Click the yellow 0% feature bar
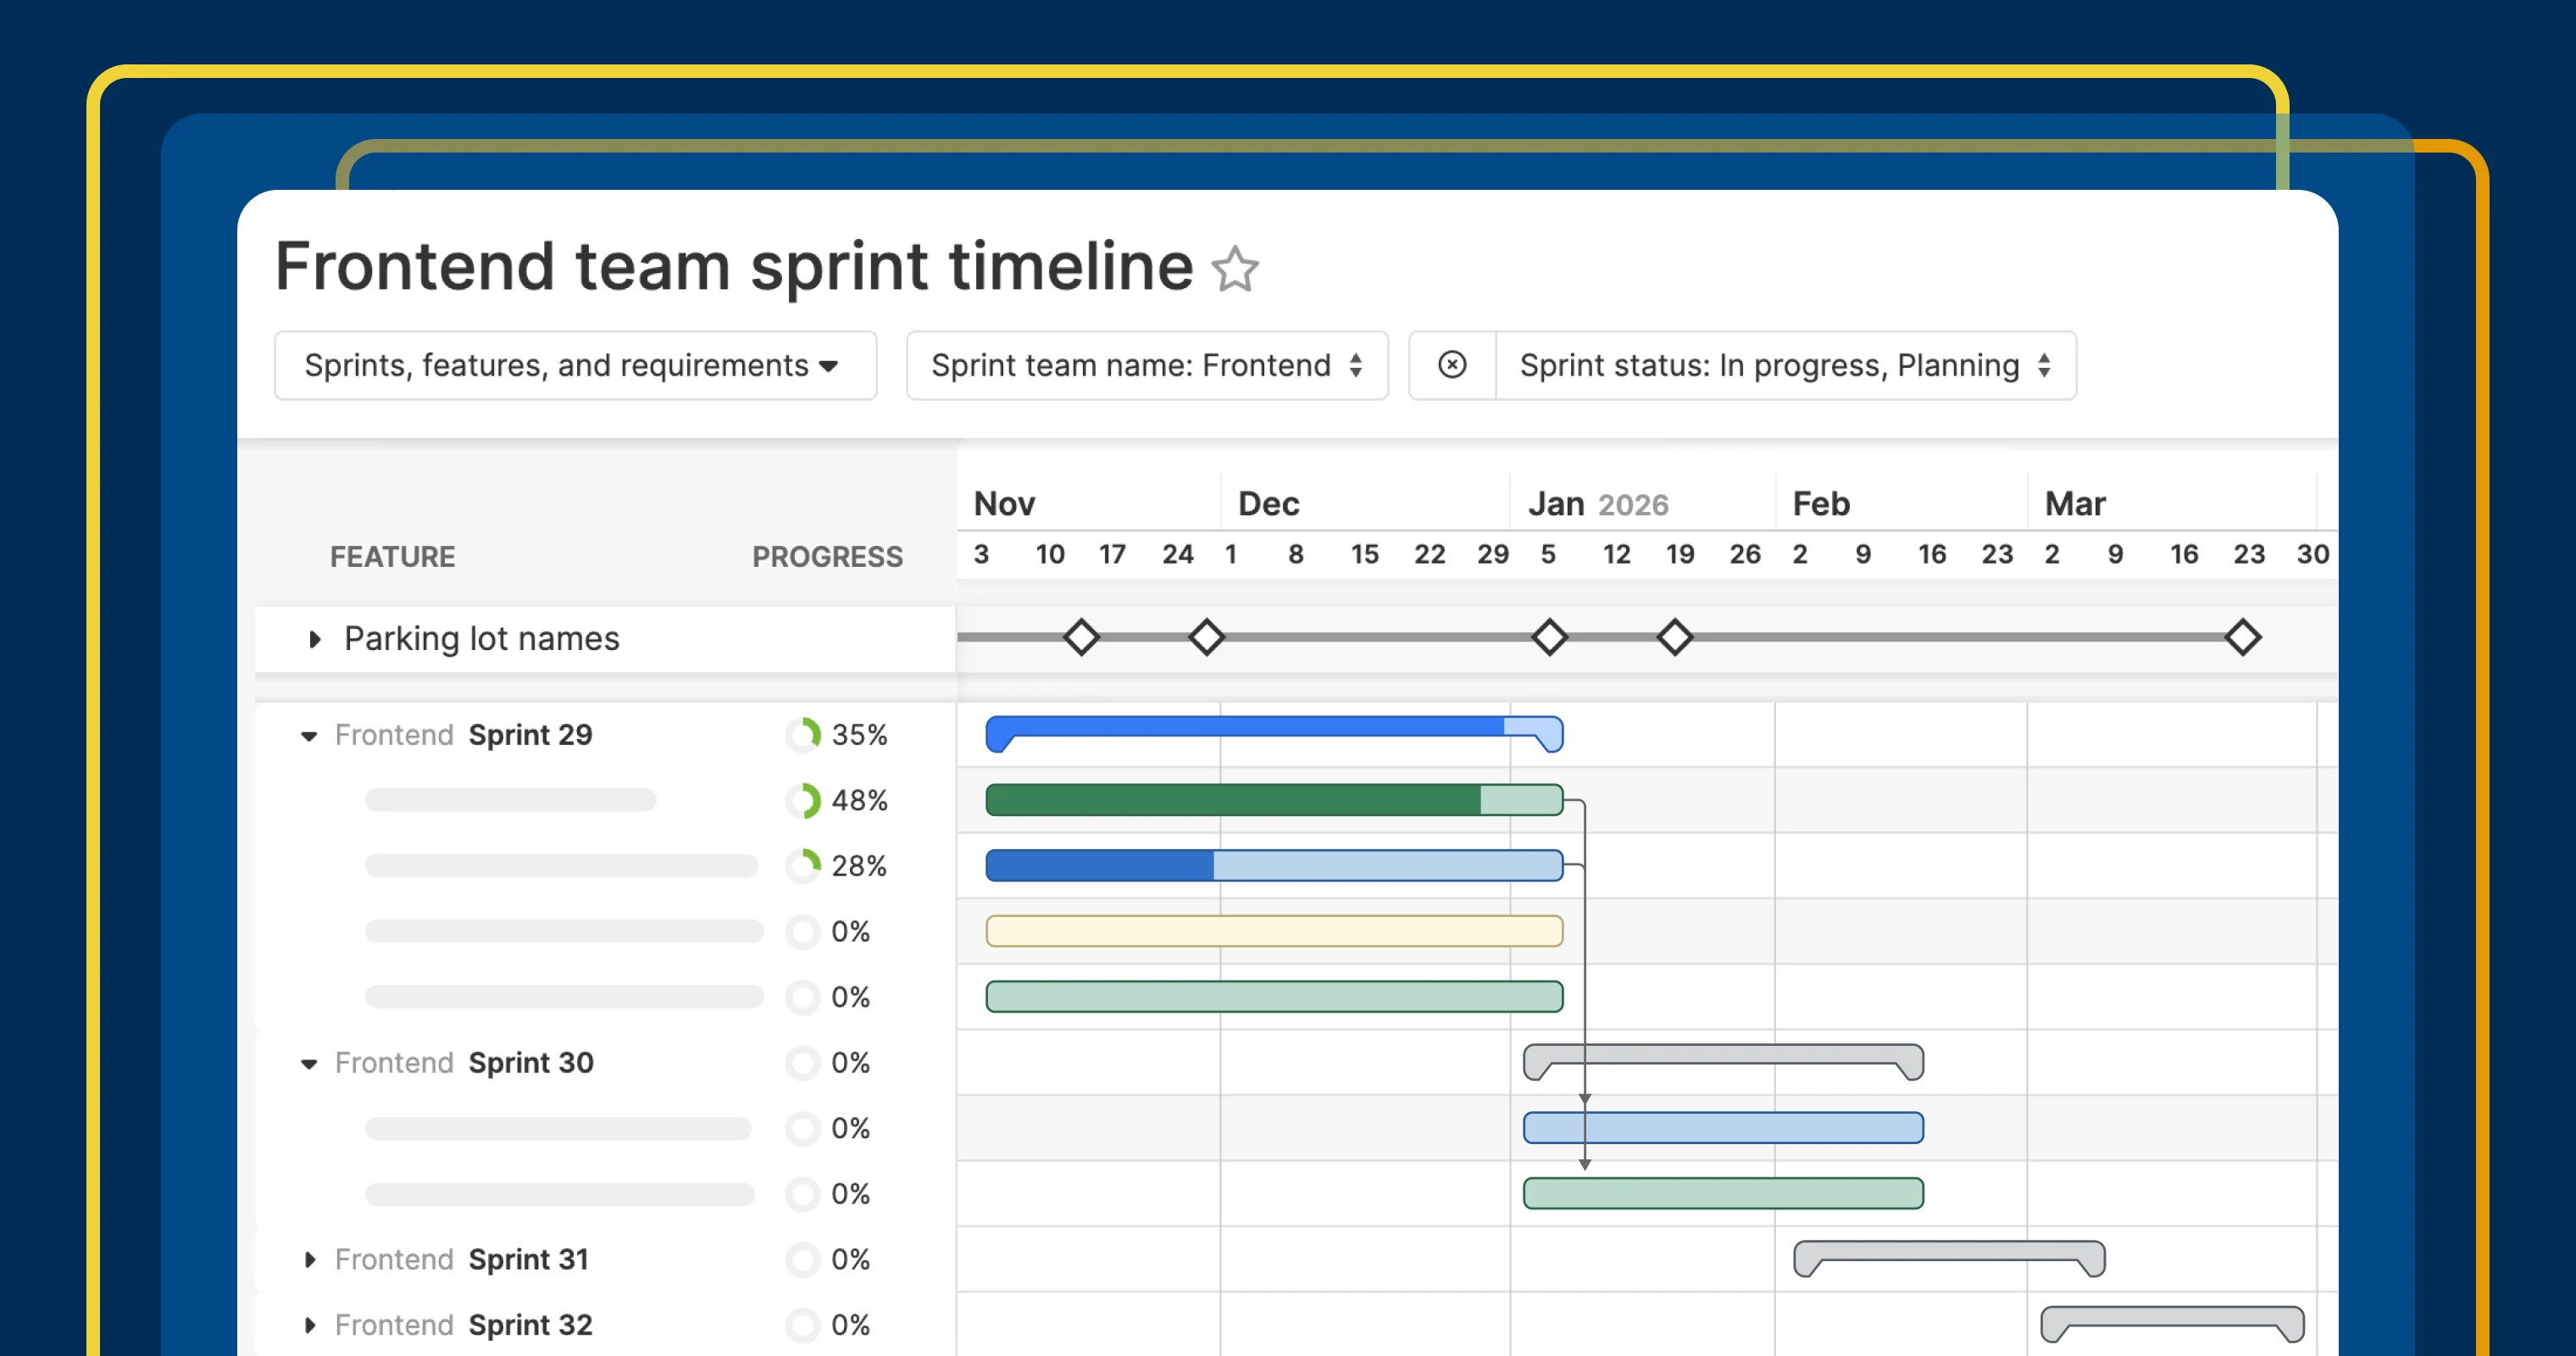2576x1356 pixels. point(1273,931)
